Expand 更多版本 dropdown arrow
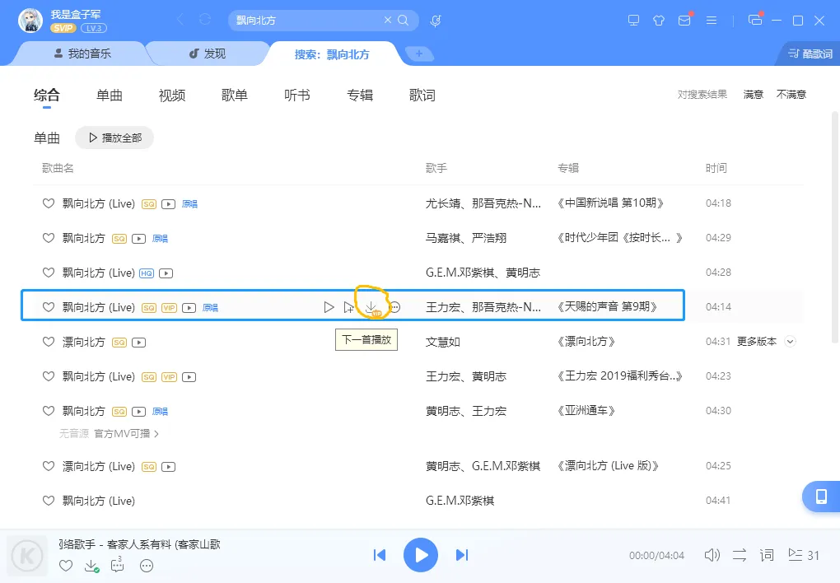The height and width of the screenshot is (583, 840). pos(791,342)
